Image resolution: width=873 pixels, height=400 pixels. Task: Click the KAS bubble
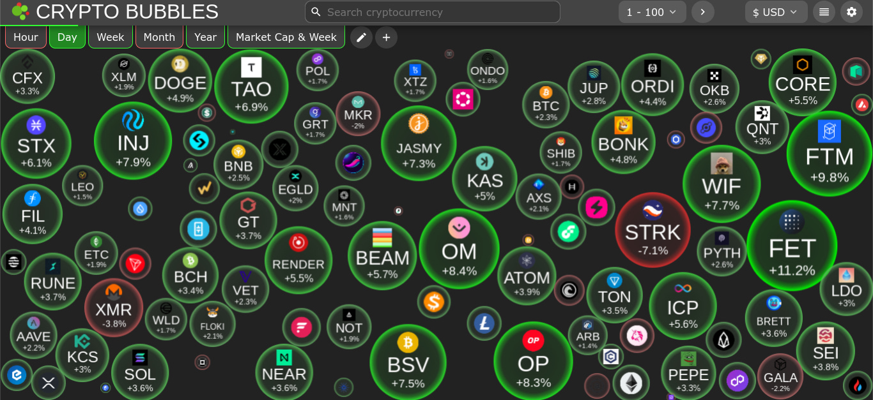tap(484, 179)
